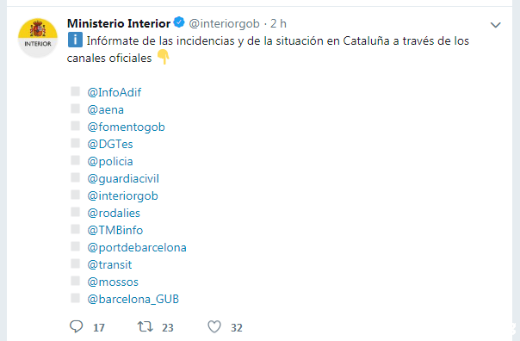Screen dimensions: 520x341
Task: Click the blue verified badge
Action: [179, 22]
